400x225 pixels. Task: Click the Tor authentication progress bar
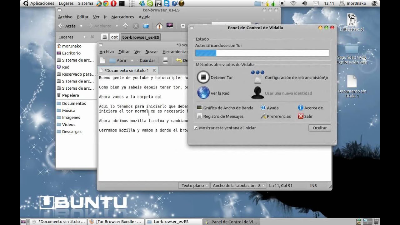pyautogui.click(x=262, y=53)
